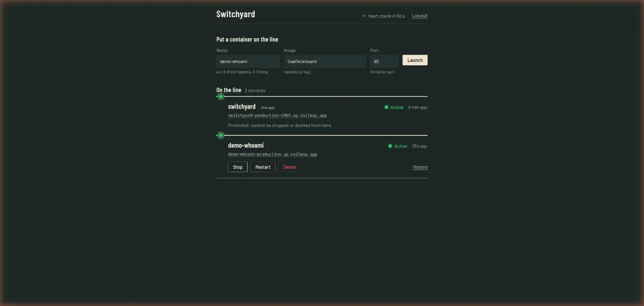Click the 'repository[:tag]' hint

297,72
